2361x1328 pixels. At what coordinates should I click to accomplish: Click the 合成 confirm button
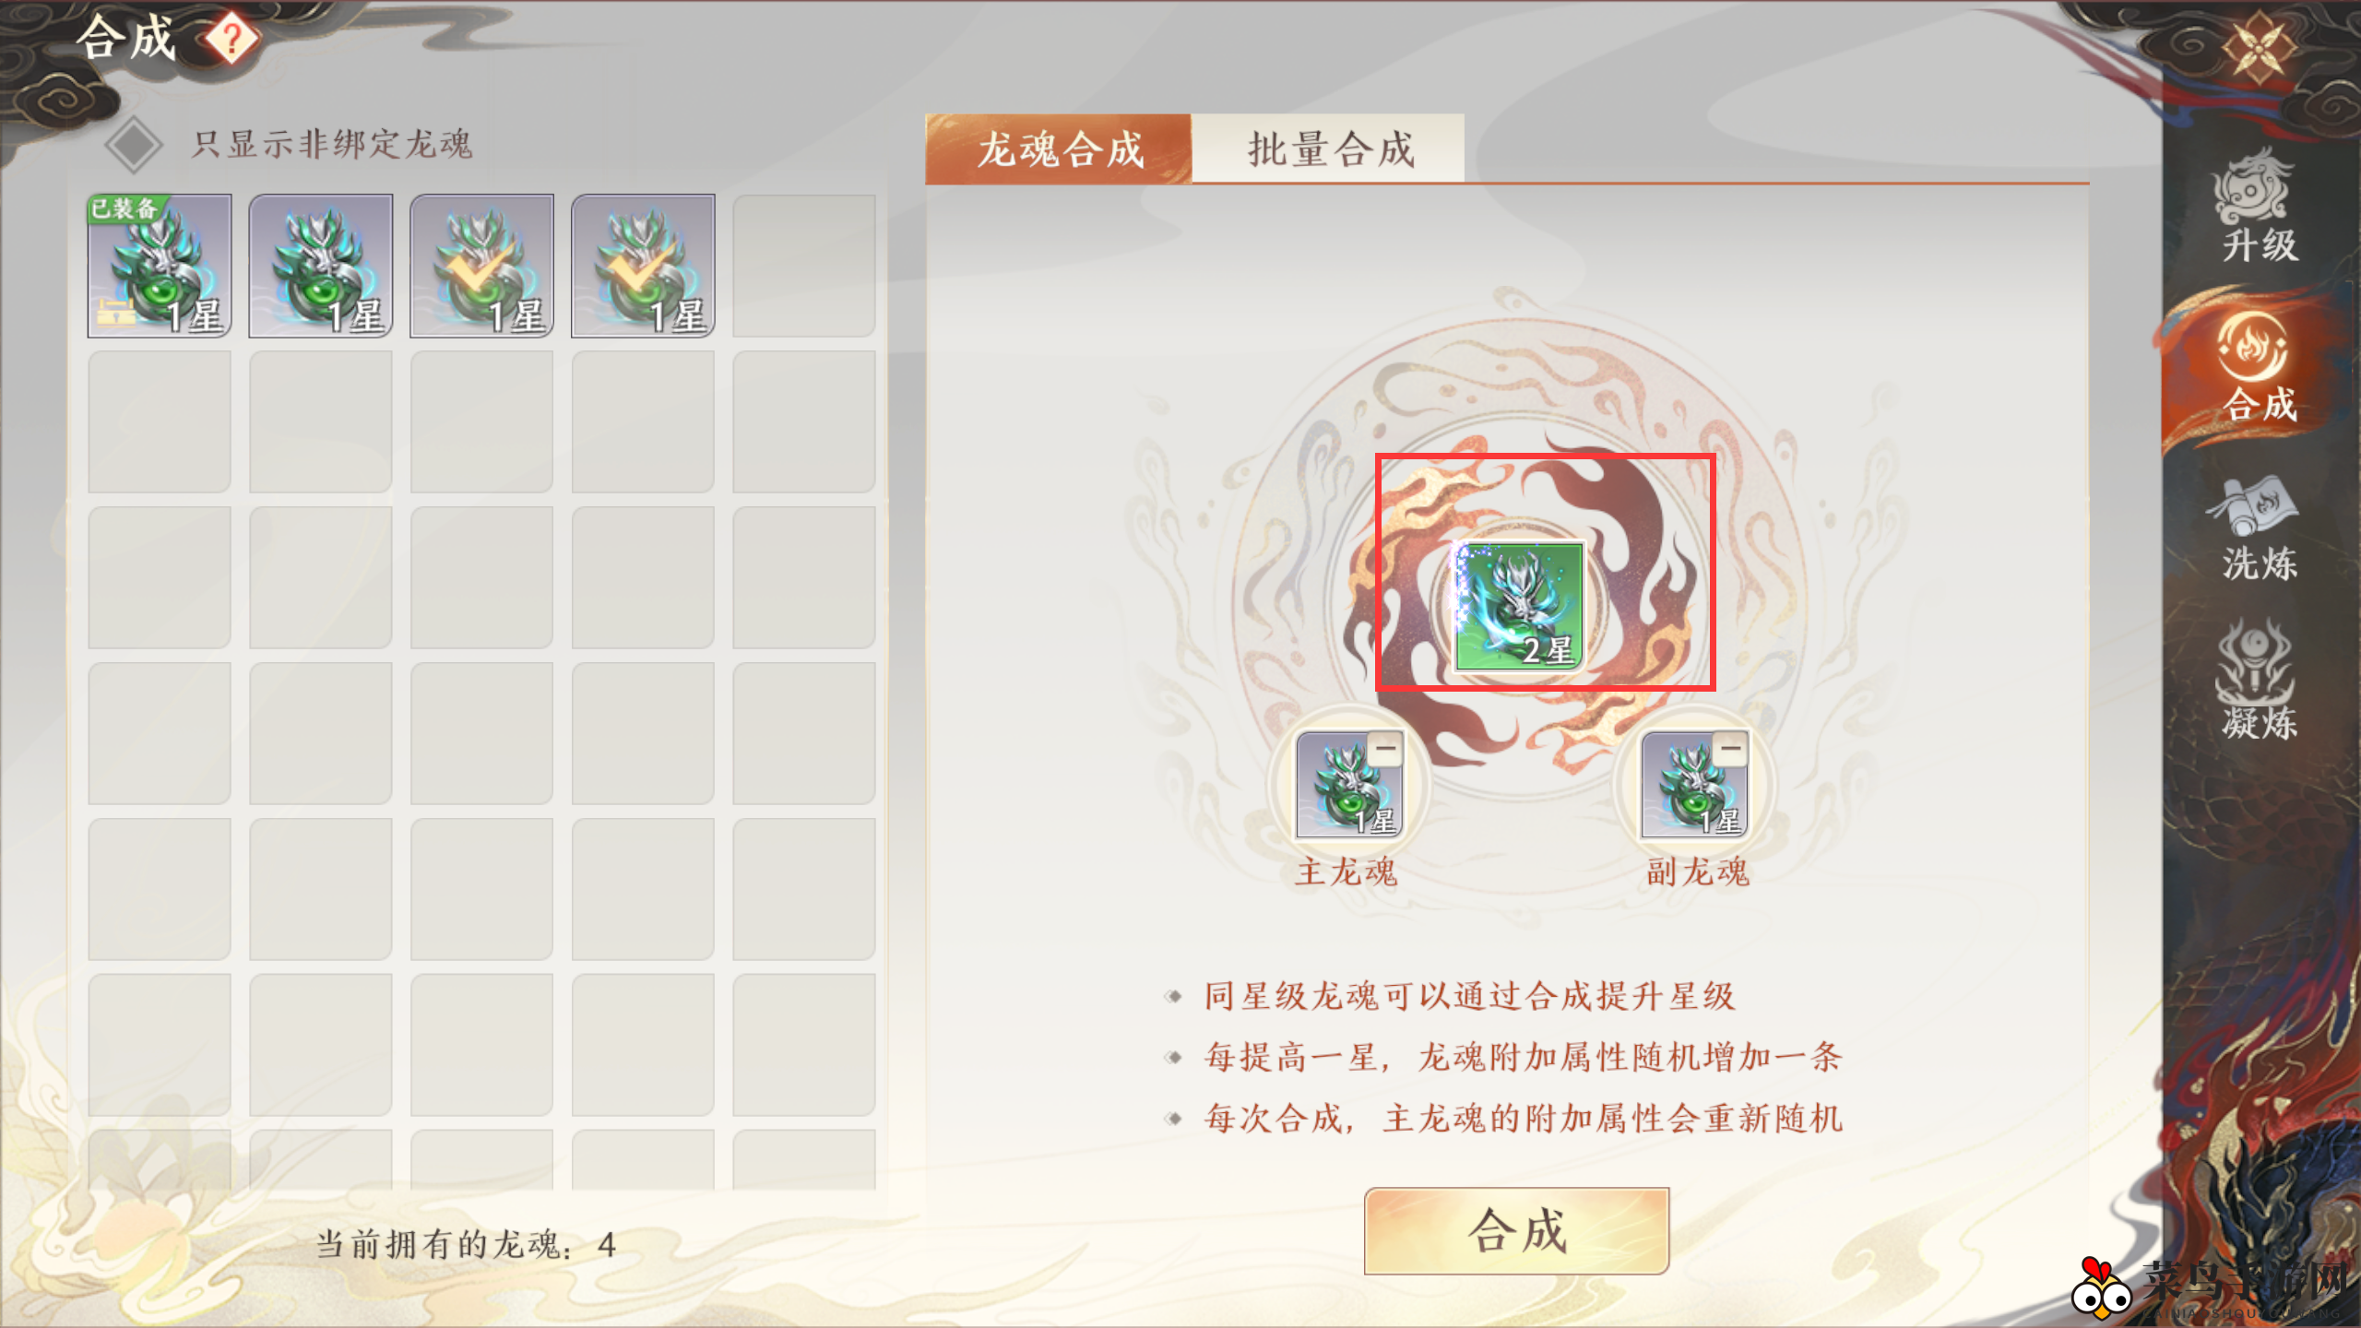click(x=1516, y=1230)
